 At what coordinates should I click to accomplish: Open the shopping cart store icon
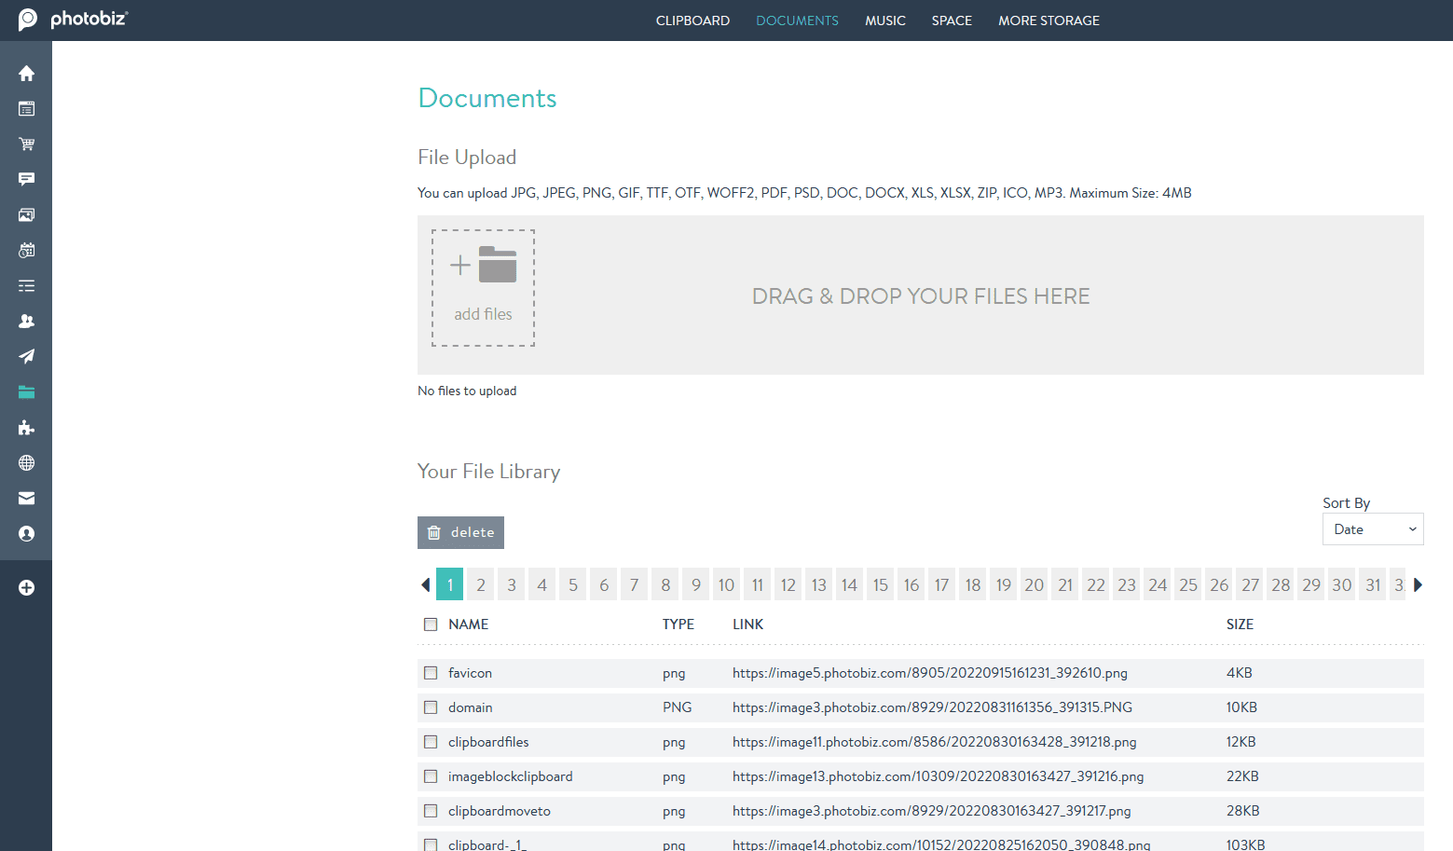pyautogui.click(x=26, y=144)
